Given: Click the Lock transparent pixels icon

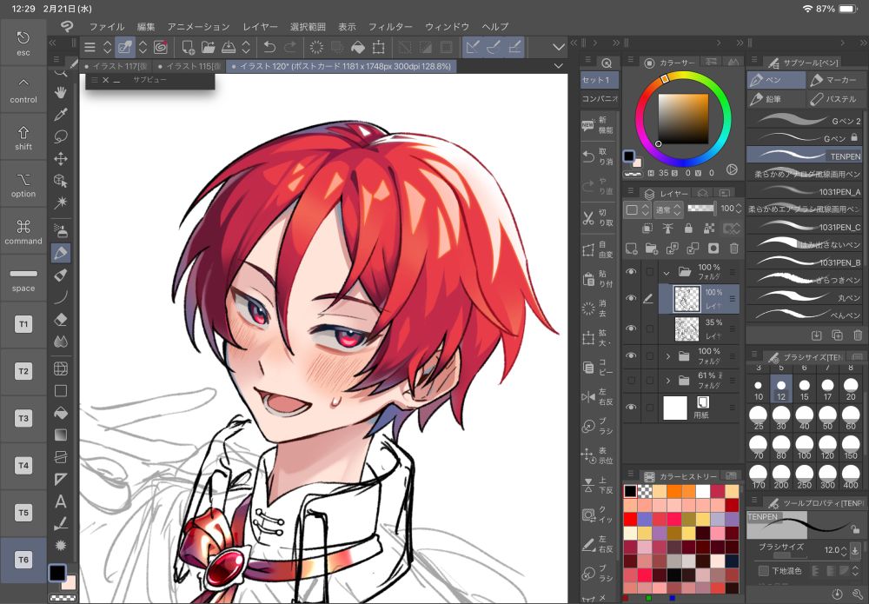Looking at the screenshot, I should [709, 229].
